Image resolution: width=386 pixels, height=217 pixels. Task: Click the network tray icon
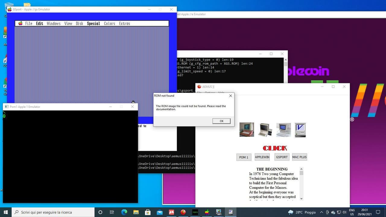pyautogui.click(x=339, y=212)
